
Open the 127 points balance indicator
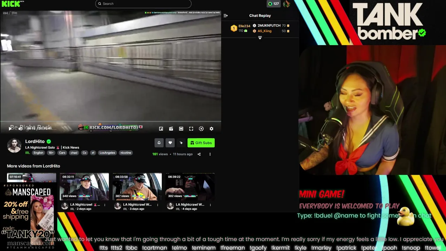(x=273, y=4)
